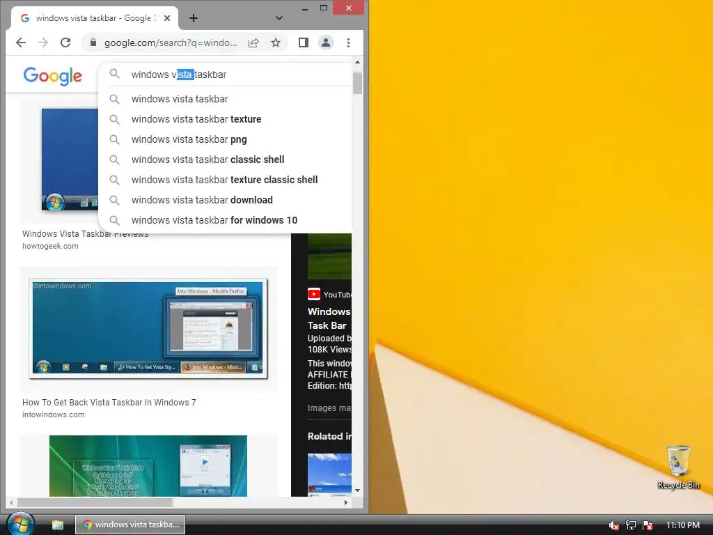
Task: Choose suggestion 'windows vista taskbar'
Action: click(x=225, y=99)
